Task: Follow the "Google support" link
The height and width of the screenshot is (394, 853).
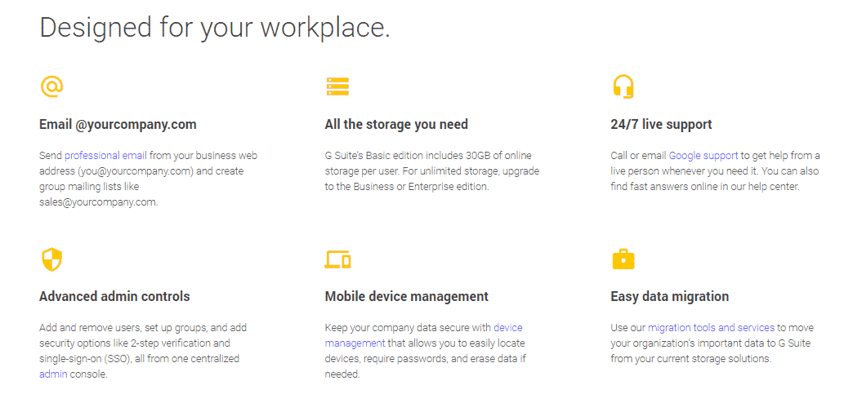Action: tap(703, 155)
